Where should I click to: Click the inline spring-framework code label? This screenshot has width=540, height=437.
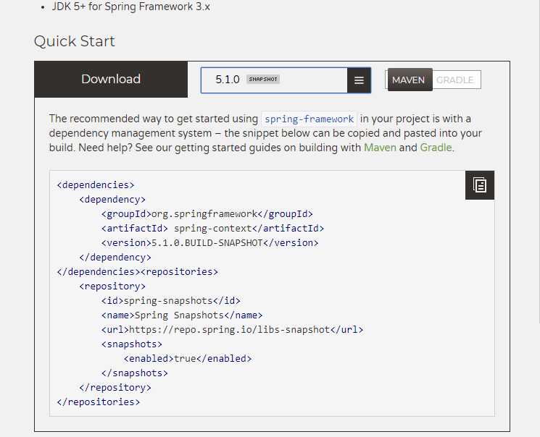click(309, 119)
